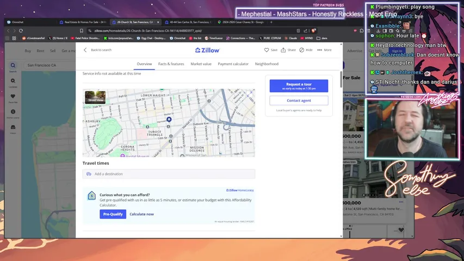Expand the map to full screen
The width and height of the screenshot is (464, 261).
coord(249,94)
